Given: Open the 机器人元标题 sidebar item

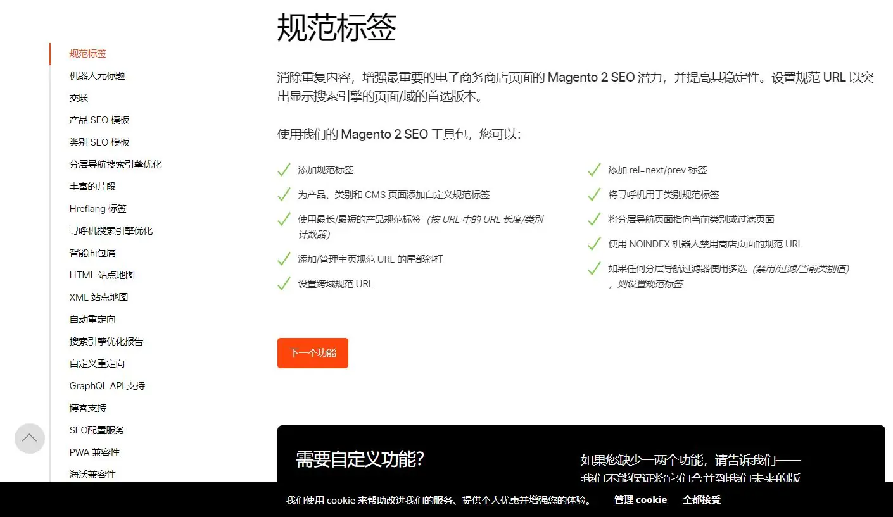Looking at the screenshot, I should pyautogui.click(x=97, y=76).
